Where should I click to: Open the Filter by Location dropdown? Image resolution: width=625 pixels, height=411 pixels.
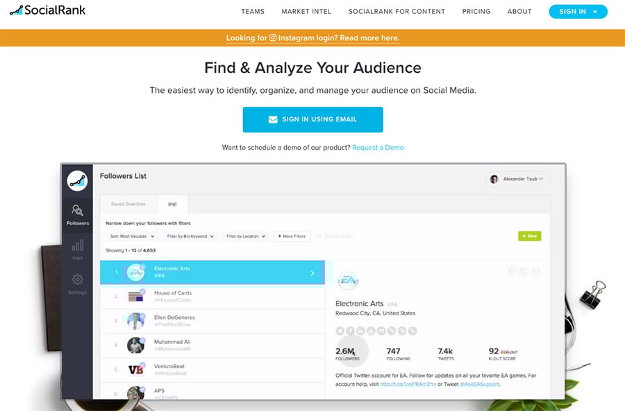(x=246, y=236)
